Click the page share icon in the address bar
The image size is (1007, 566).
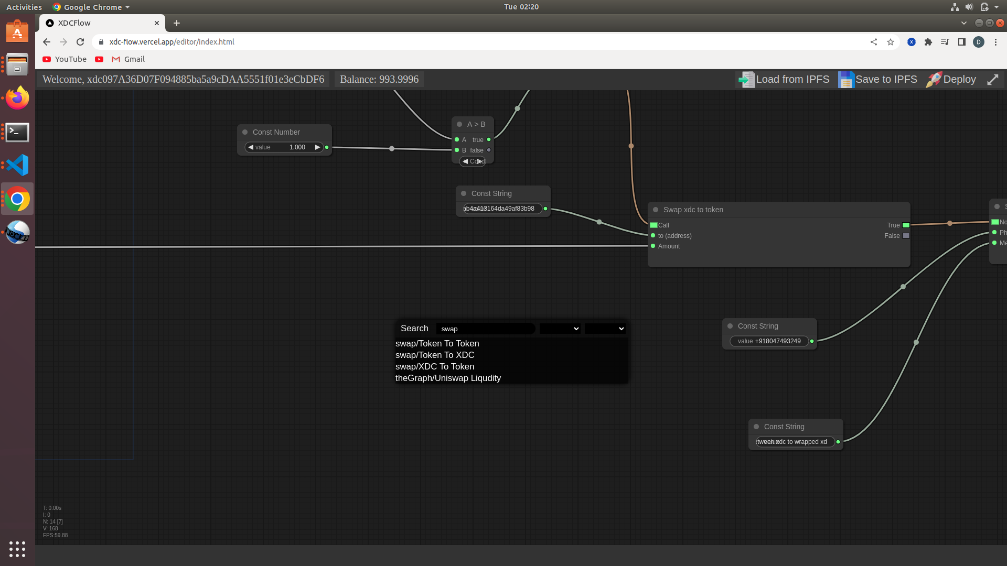pos(874,42)
